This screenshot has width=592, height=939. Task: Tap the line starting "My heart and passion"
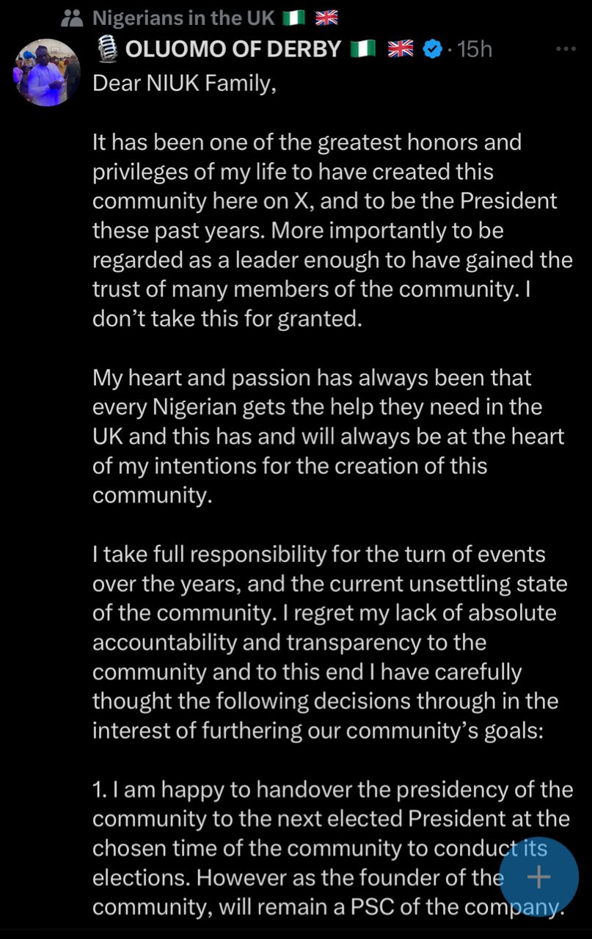[x=312, y=379]
